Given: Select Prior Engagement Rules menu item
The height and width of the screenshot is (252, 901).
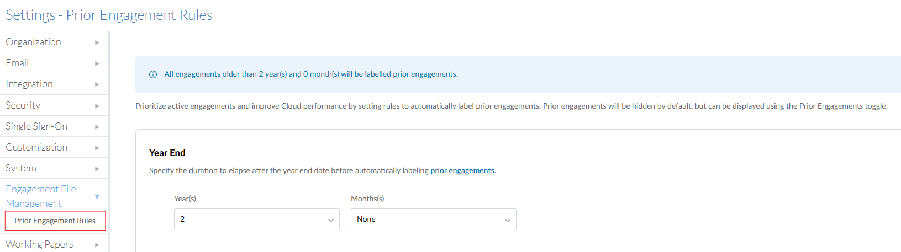Looking at the screenshot, I should pos(55,221).
